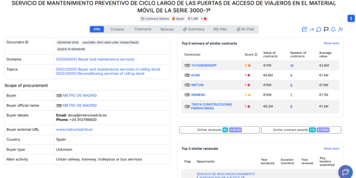Click the Average value column header
The height and width of the screenshot is (178, 356).
(x=325, y=54)
